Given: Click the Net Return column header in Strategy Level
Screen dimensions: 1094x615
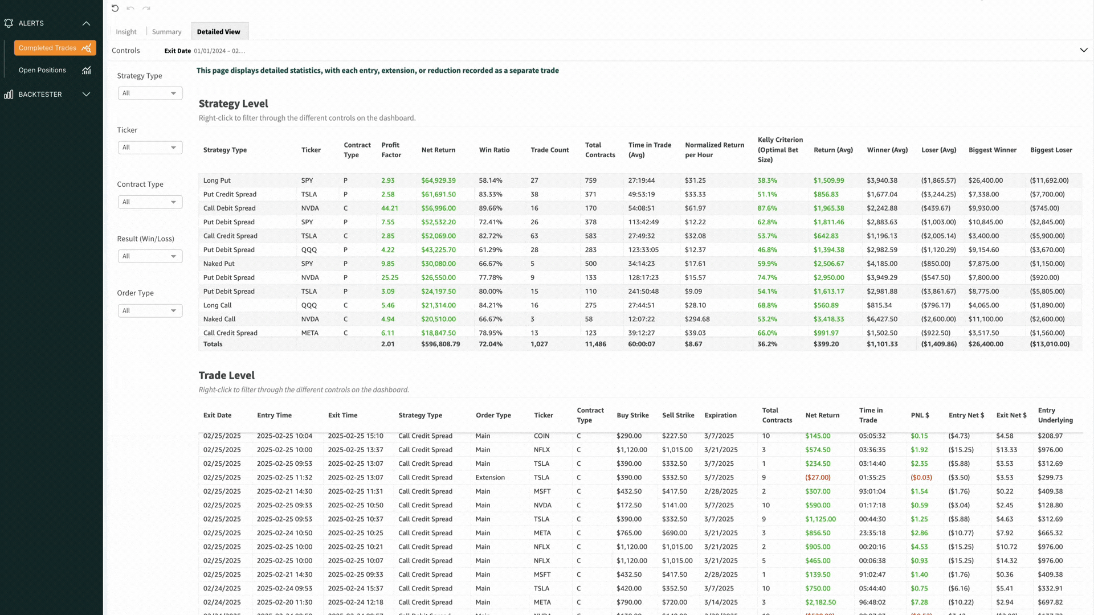Looking at the screenshot, I should [x=438, y=150].
